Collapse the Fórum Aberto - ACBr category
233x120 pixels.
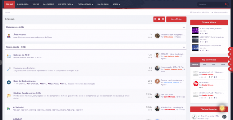184,47
